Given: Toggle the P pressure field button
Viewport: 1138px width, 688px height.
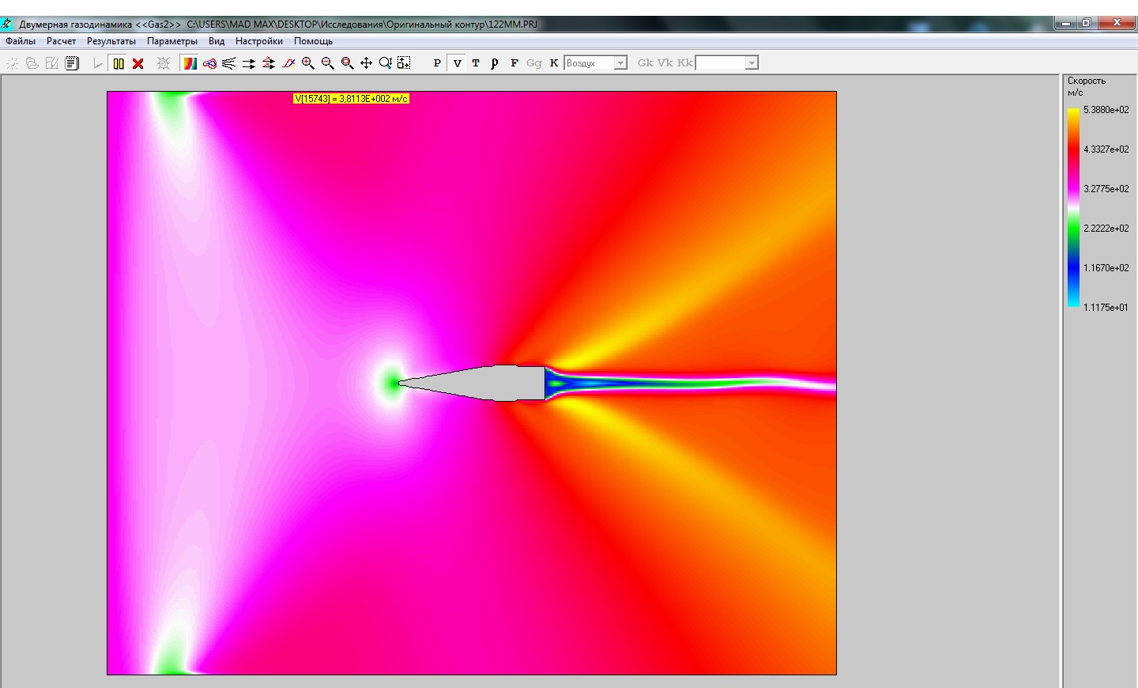Looking at the screenshot, I should pyautogui.click(x=437, y=63).
